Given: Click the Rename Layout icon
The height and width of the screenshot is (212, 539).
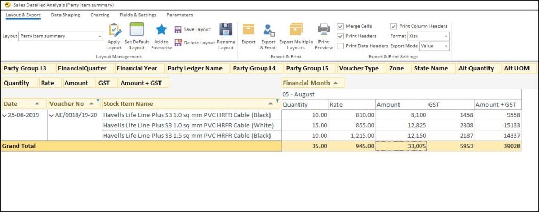Looking at the screenshot, I should [226, 30].
